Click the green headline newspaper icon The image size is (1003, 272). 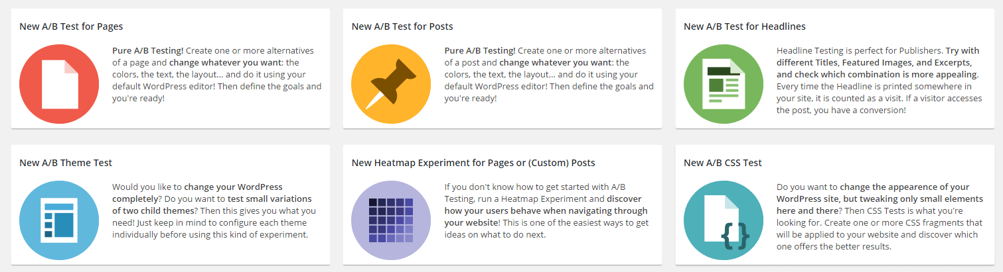(x=724, y=84)
